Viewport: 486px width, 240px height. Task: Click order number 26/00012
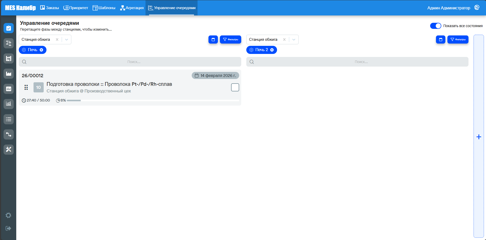(x=33, y=75)
